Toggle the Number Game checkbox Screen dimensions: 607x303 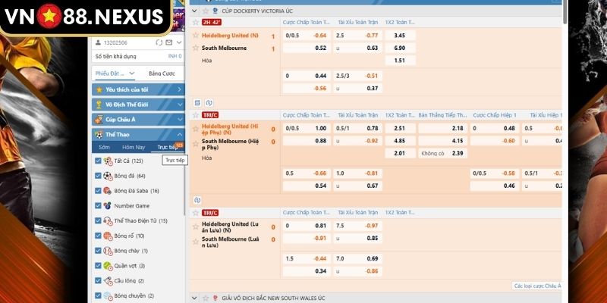click(98, 205)
